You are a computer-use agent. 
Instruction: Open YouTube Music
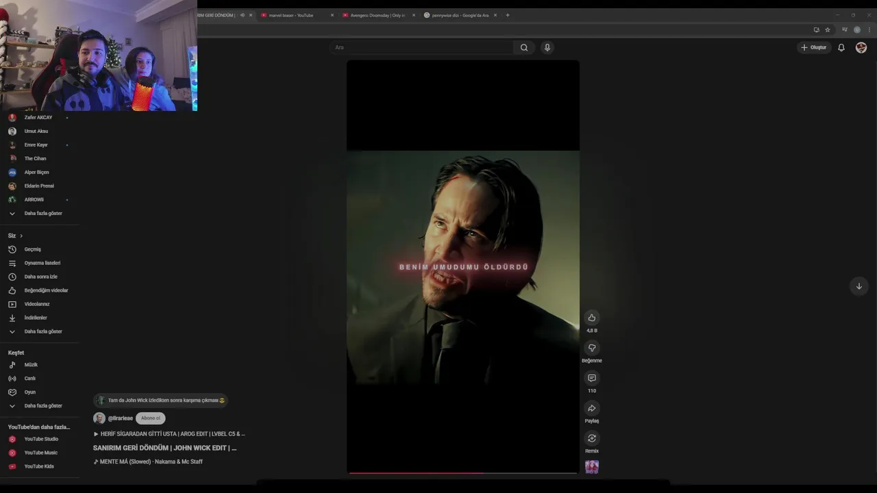[x=40, y=453]
